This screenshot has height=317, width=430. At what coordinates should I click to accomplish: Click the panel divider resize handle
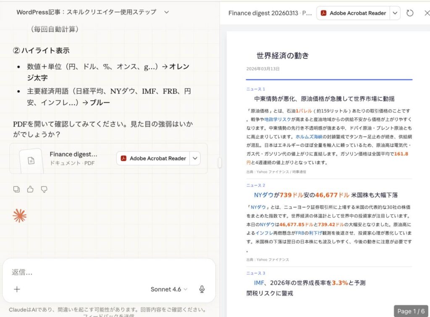pyautogui.click(x=219, y=163)
